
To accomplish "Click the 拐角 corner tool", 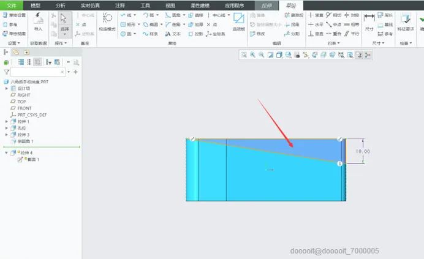I will pos(292,24).
